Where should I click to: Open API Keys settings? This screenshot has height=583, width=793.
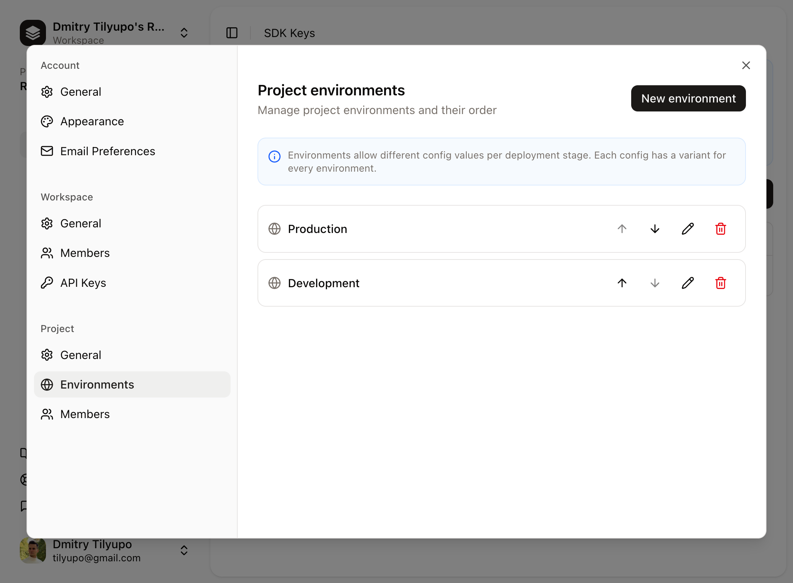[83, 283]
